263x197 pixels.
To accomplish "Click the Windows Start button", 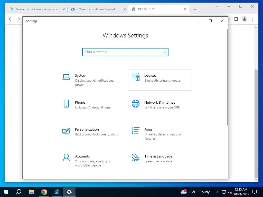I will coord(6,192).
